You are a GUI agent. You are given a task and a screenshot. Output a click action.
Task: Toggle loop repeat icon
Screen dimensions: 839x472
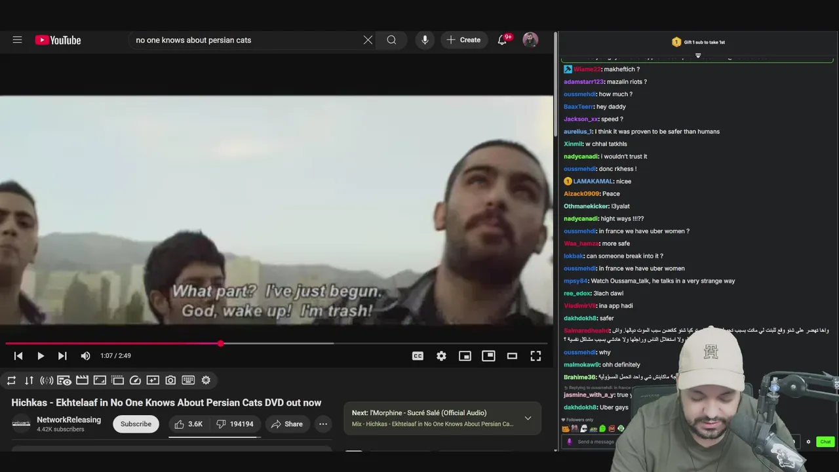point(11,380)
